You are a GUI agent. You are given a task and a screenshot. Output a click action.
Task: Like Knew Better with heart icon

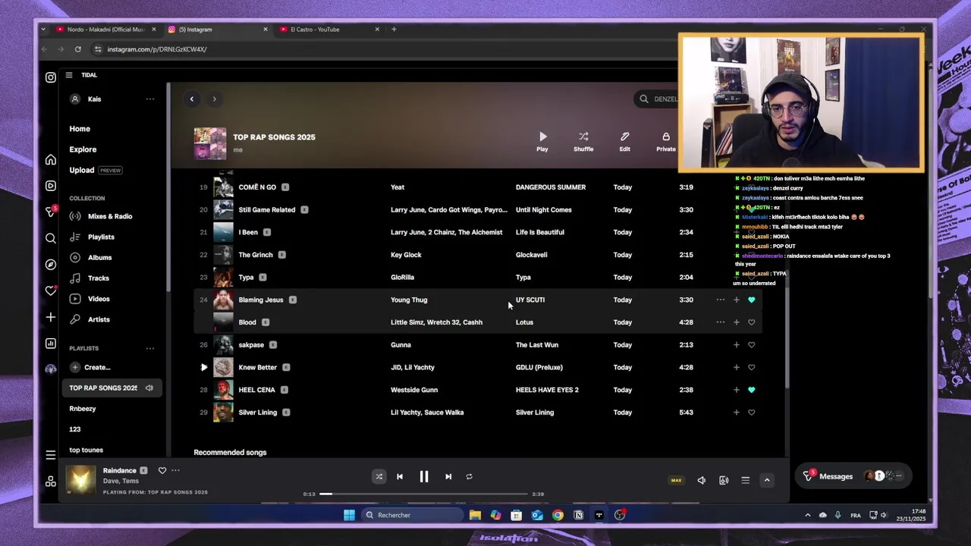click(x=751, y=367)
